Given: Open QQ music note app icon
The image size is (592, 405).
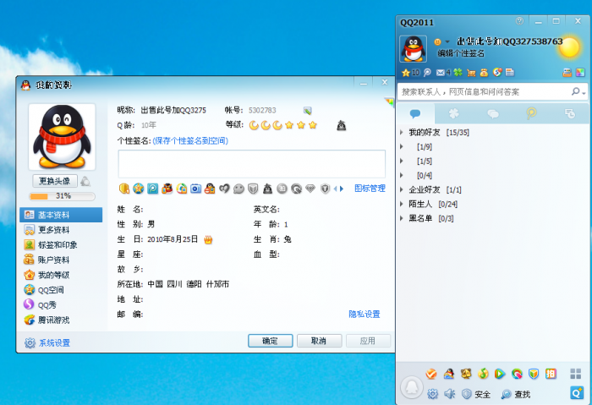Looking at the screenshot, I should (x=483, y=374).
